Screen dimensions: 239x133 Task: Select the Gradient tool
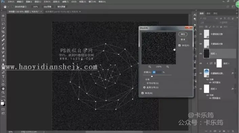coord(3,60)
